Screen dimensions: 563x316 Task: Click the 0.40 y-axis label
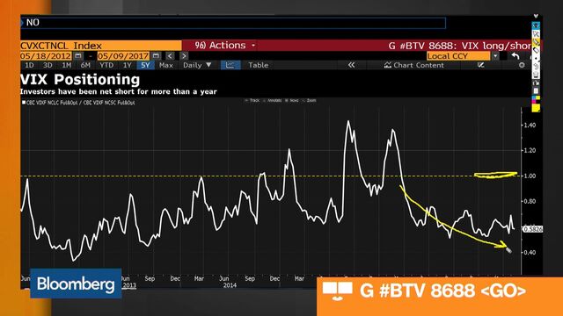pos(530,252)
